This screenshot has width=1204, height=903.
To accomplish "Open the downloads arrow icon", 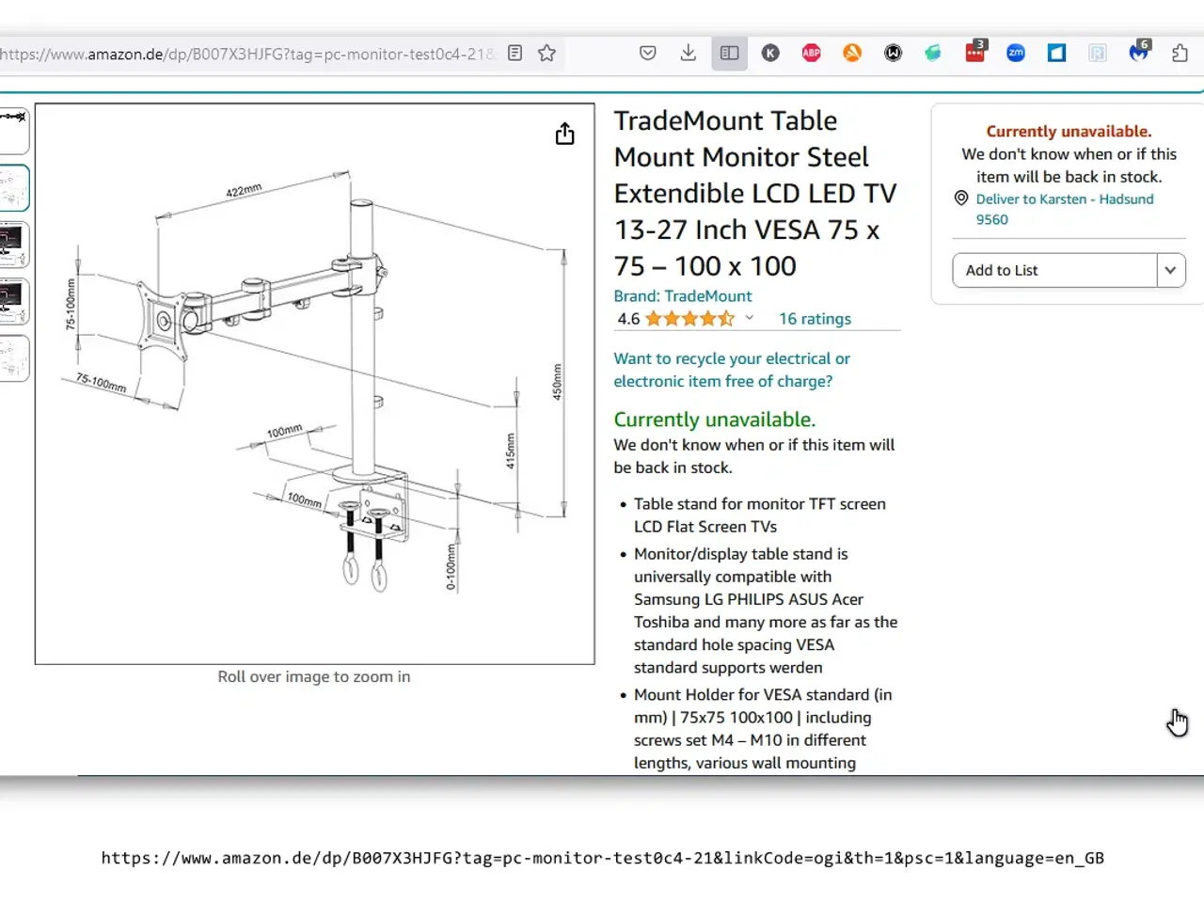I will 689,54.
